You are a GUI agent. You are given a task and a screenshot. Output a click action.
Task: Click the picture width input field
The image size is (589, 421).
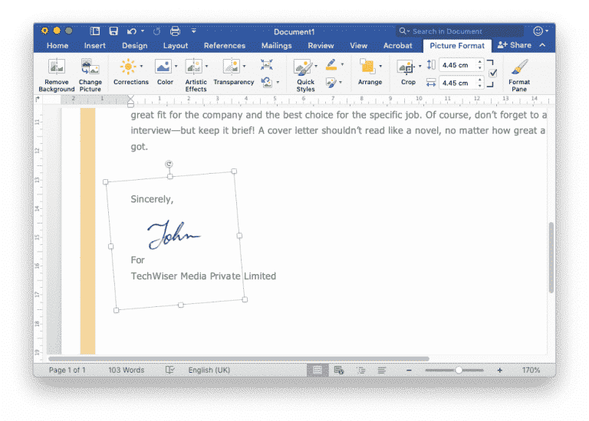(x=461, y=83)
